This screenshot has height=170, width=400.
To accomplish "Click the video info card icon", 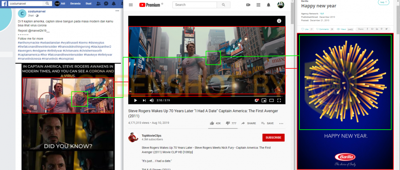I will tap(279, 21).
